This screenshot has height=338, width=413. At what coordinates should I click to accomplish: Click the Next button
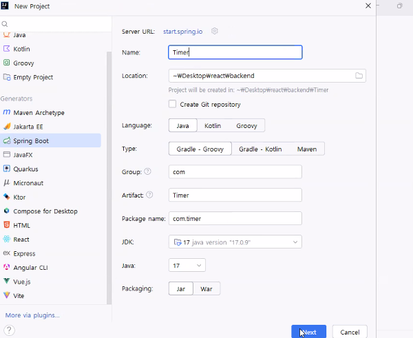pyautogui.click(x=308, y=332)
